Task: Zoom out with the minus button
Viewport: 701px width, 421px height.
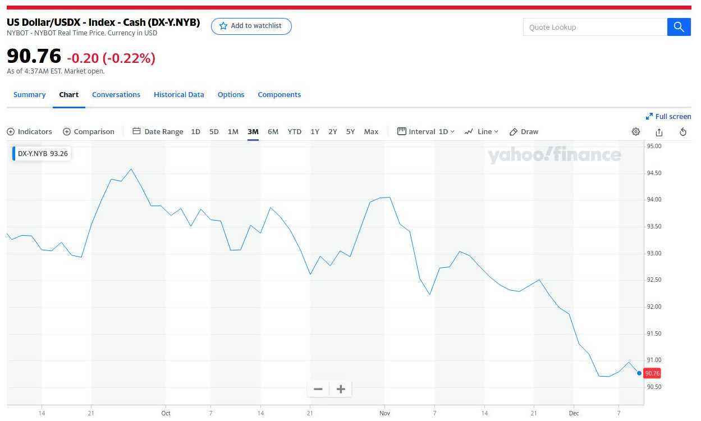Action: tap(318, 389)
